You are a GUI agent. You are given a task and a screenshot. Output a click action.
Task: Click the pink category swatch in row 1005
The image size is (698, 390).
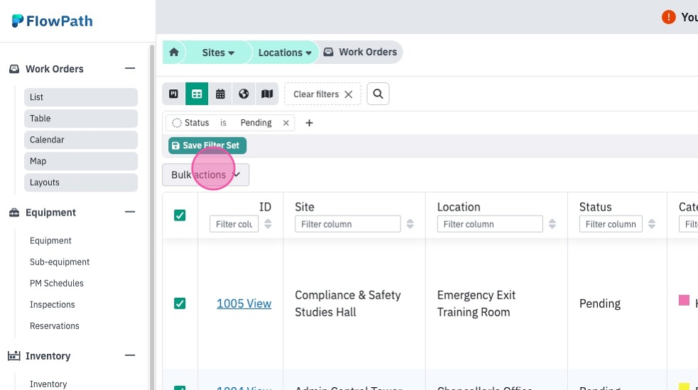[685, 300]
